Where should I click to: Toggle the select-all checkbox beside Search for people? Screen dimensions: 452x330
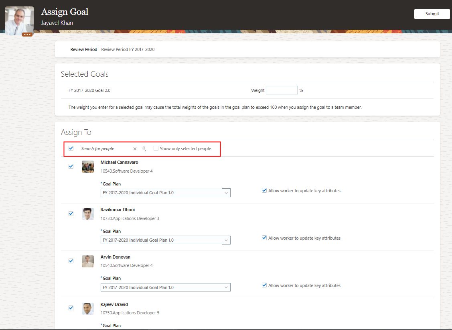click(x=71, y=148)
